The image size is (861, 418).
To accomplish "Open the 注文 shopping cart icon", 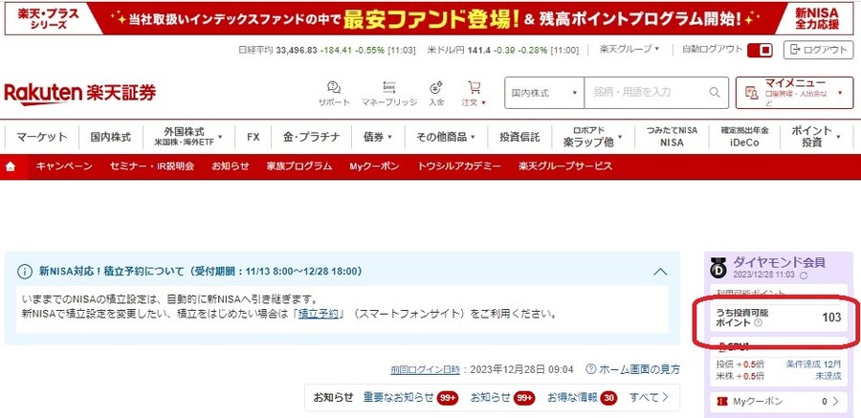I will click(474, 87).
